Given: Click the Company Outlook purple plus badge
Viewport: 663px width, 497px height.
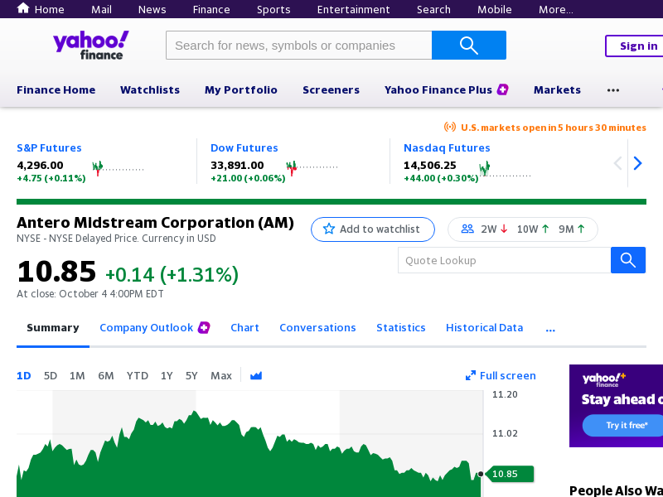Looking at the screenshot, I should pos(204,327).
